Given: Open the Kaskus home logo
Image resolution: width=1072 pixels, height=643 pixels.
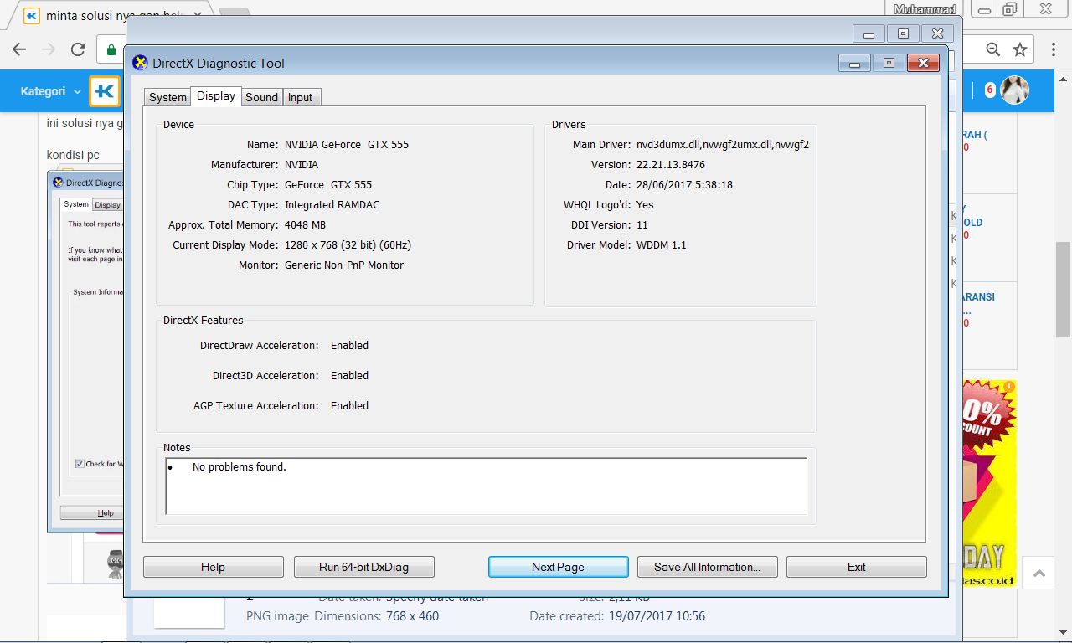Looking at the screenshot, I should pyautogui.click(x=105, y=91).
